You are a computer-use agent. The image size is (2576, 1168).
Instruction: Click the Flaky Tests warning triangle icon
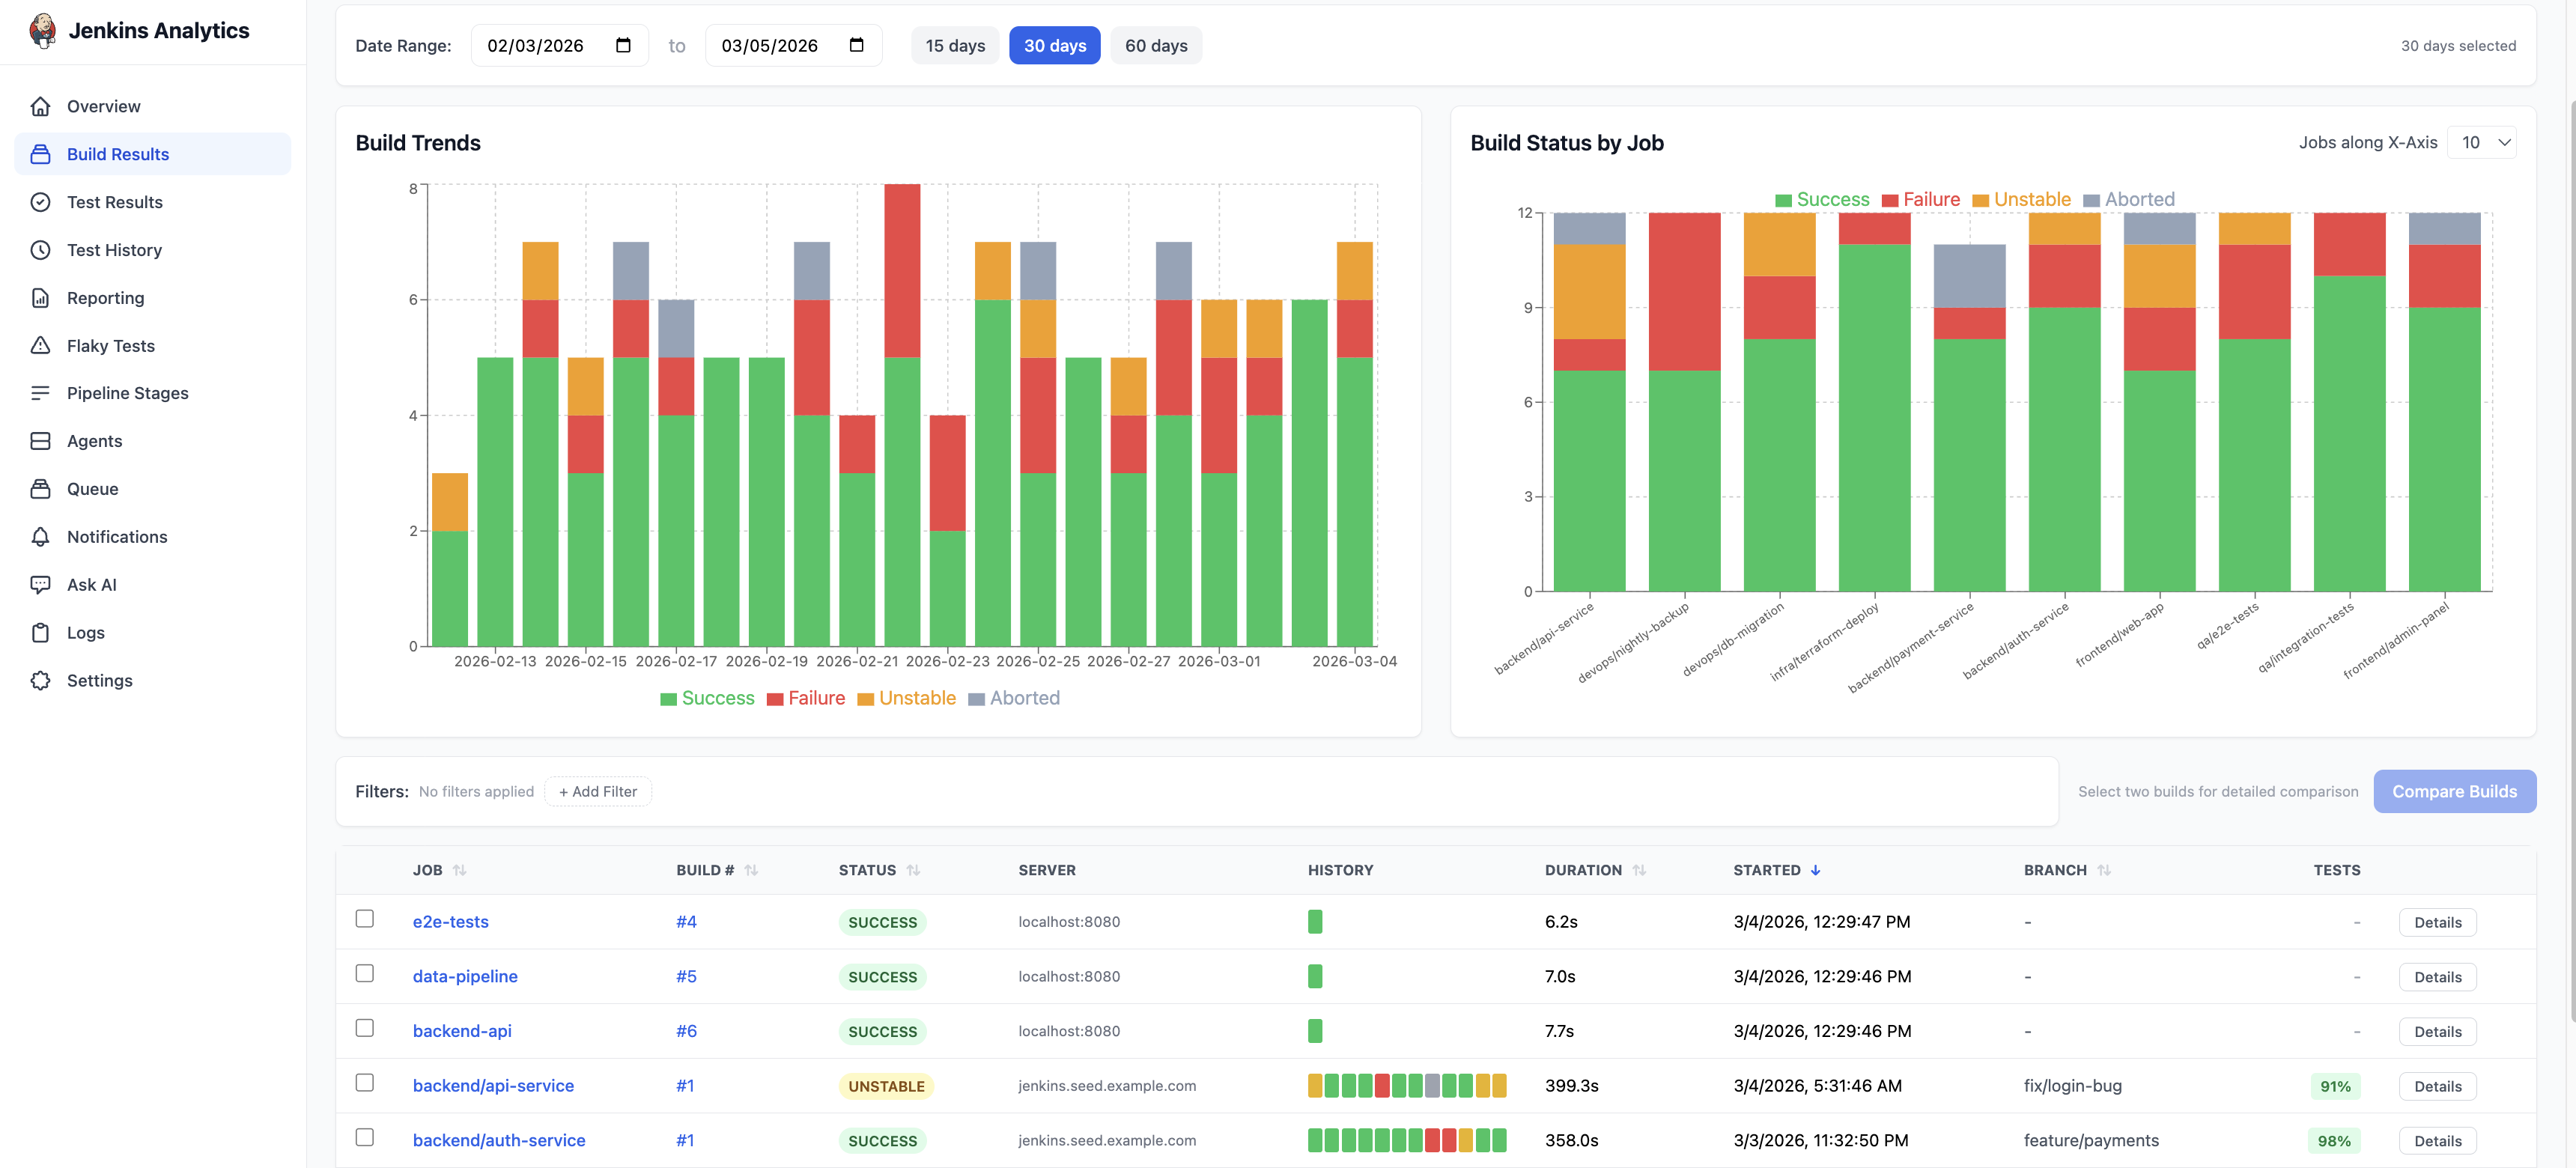coord(40,345)
